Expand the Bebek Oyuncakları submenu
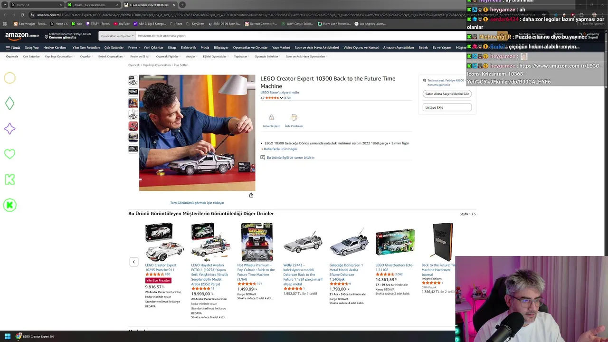 (x=112, y=57)
